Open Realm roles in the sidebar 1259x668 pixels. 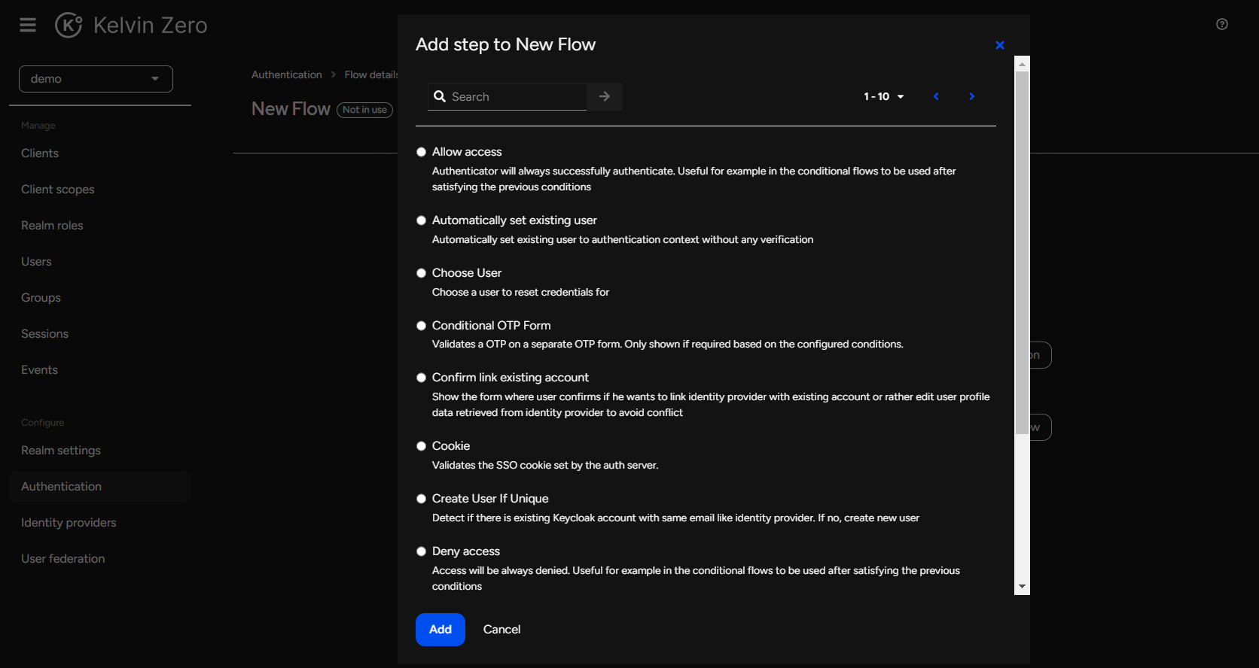point(52,226)
